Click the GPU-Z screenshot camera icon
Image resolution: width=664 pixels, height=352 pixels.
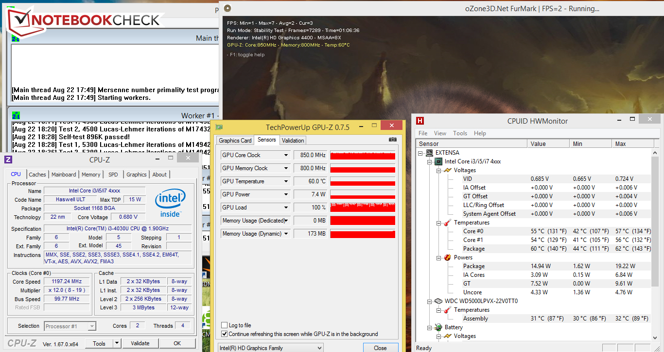[x=393, y=140]
